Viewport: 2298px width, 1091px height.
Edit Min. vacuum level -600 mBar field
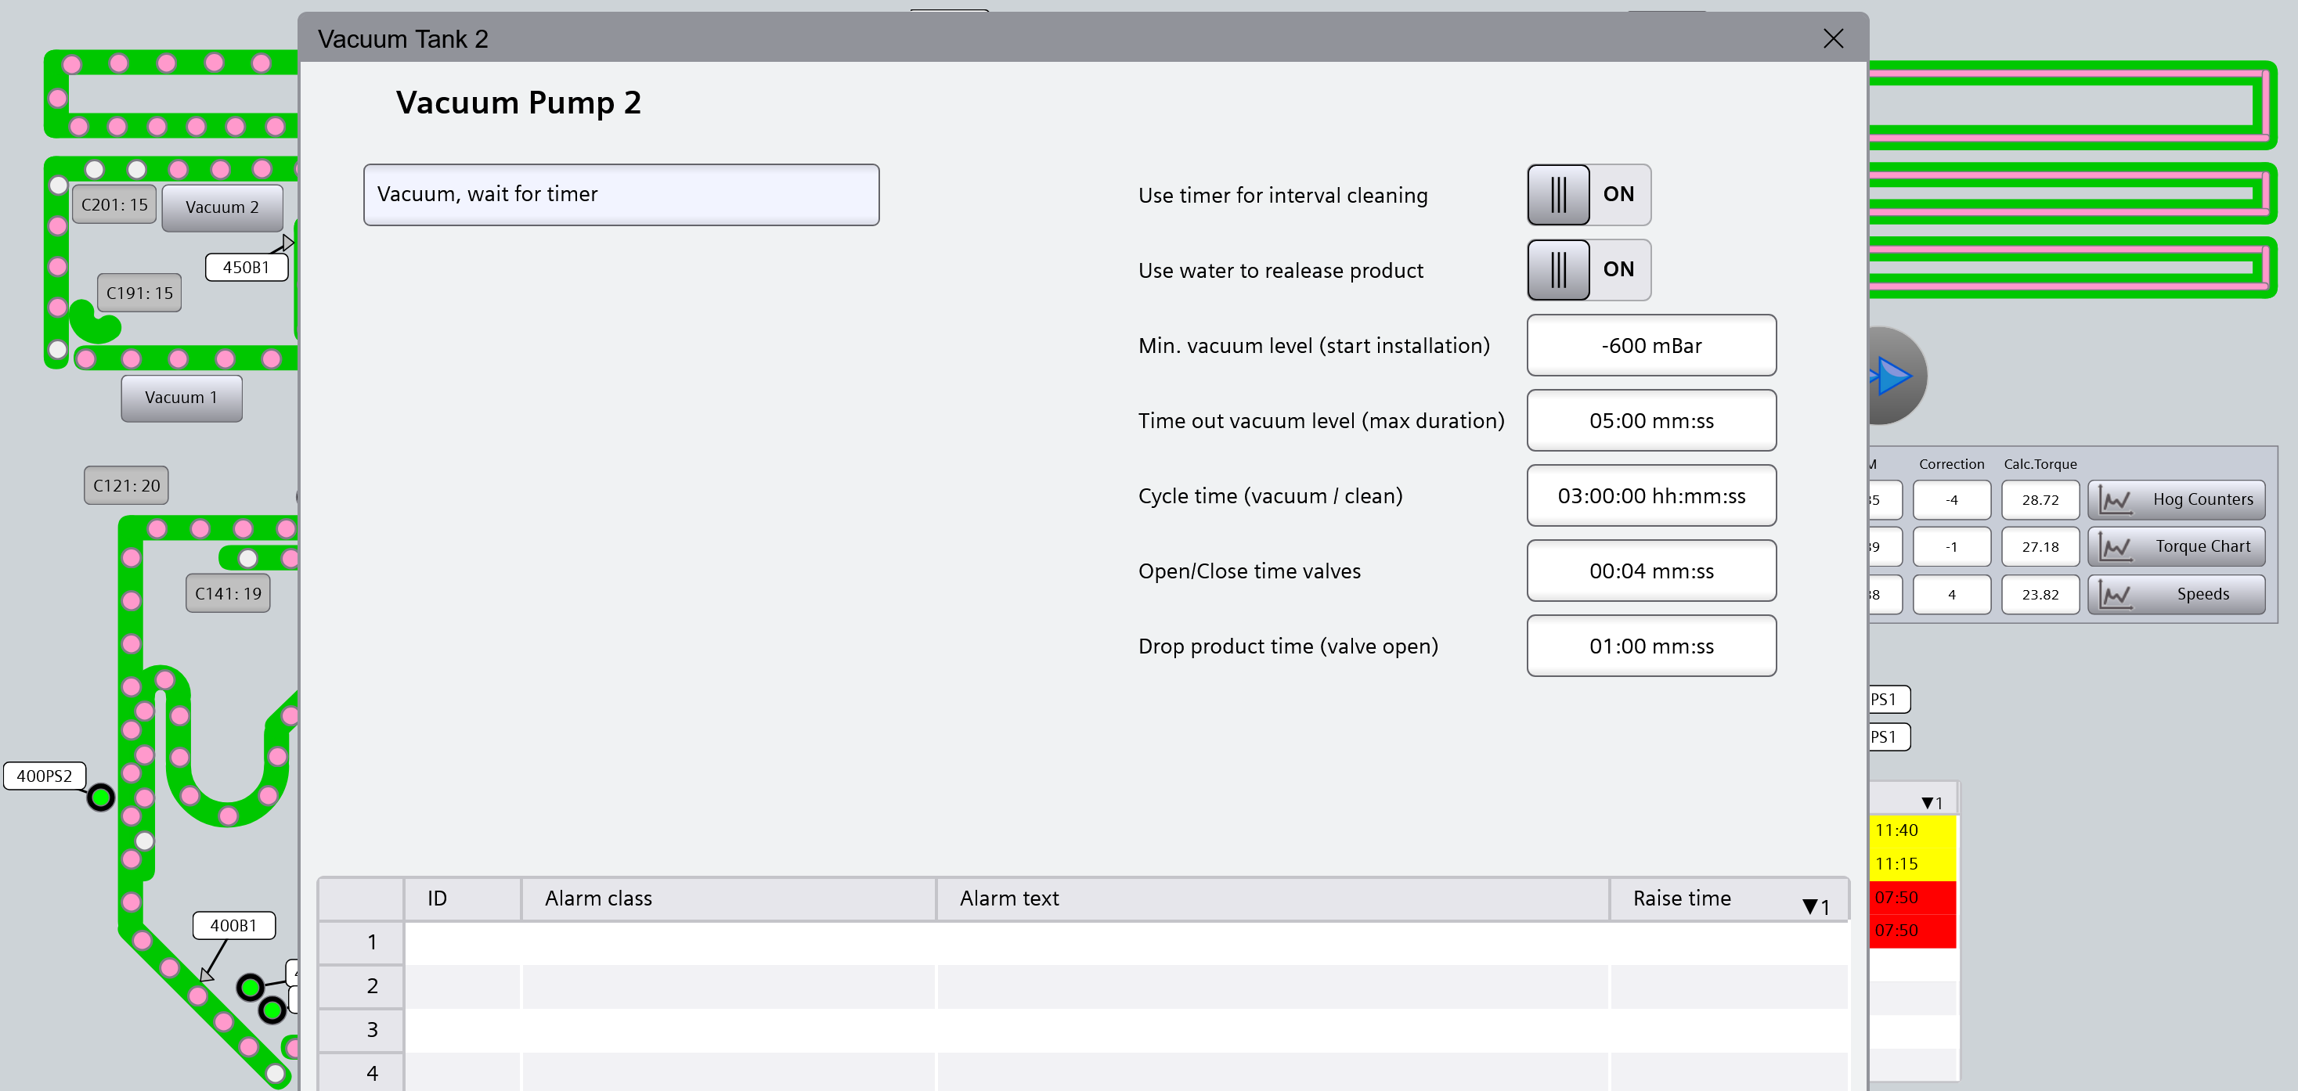click(1650, 345)
